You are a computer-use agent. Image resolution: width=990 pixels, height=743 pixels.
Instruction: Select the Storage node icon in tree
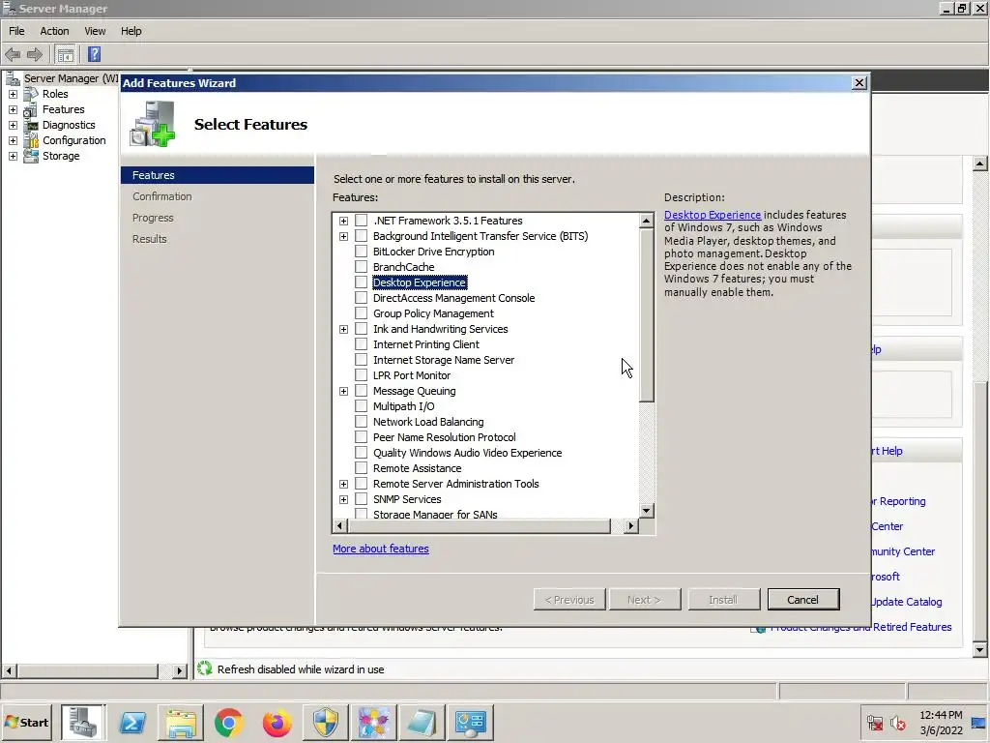[31, 156]
